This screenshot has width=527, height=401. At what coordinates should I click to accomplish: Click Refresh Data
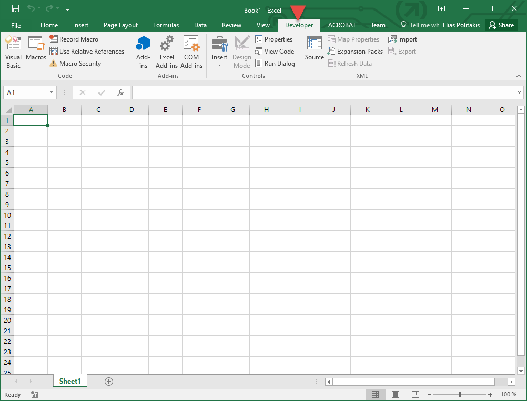[x=350, y=63]
